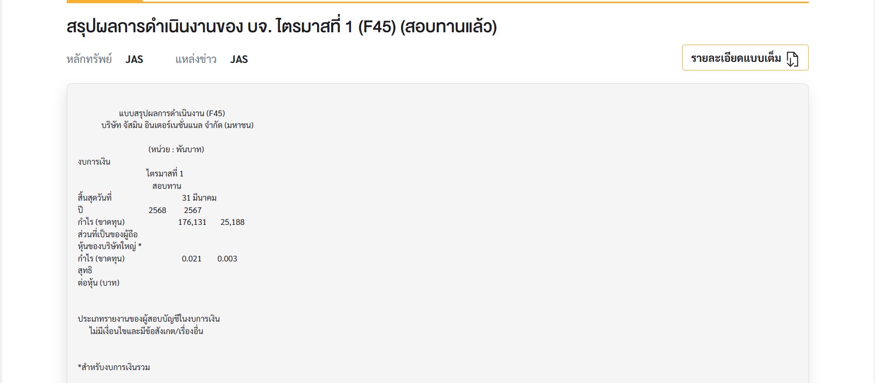Click the per-share value 0.021
Viewport: 875px width, 383px height.
point(192,258)
